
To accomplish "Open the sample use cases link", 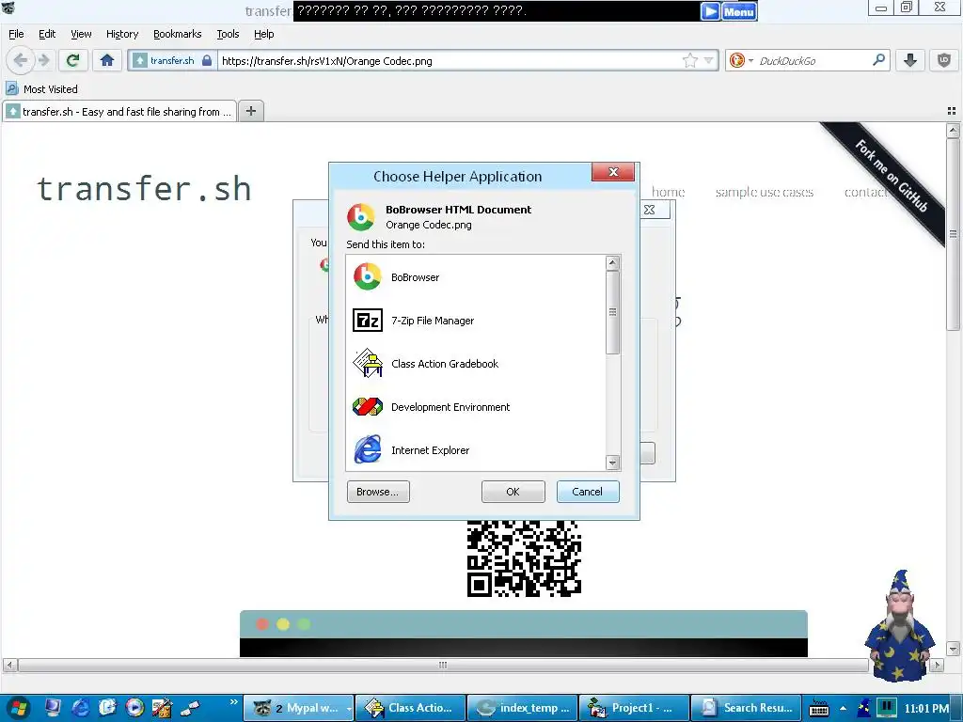I will tap(764, 192).
